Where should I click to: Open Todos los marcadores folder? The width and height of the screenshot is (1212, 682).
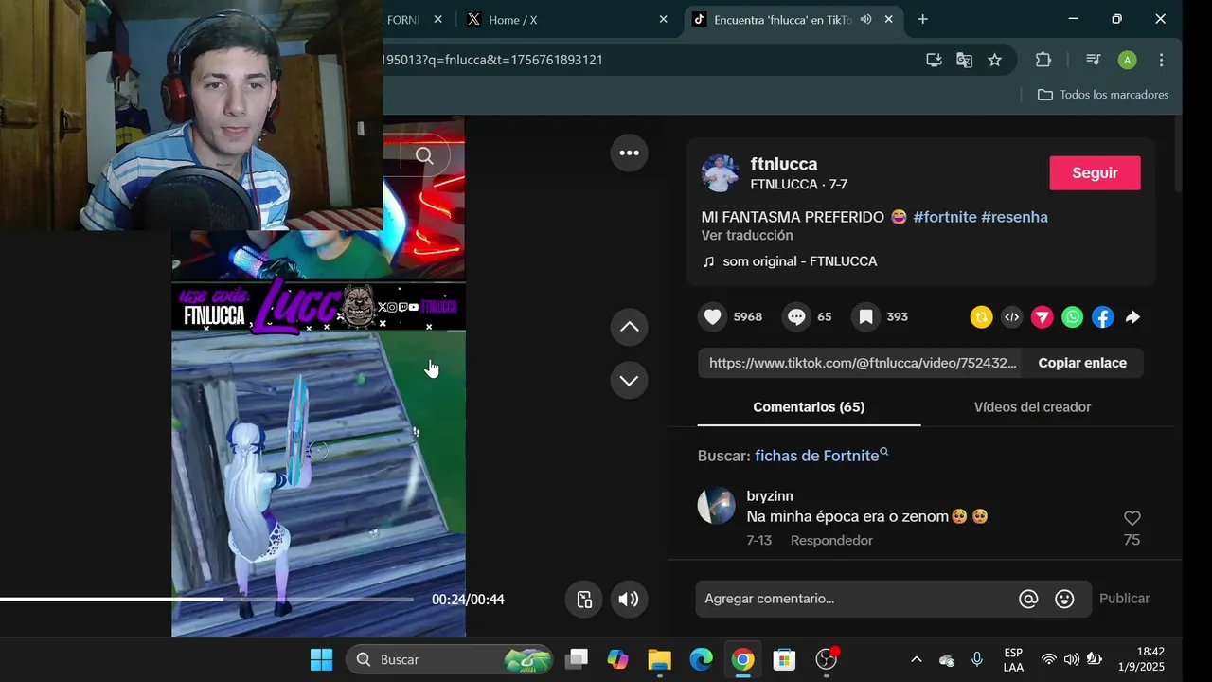coord(1103,95)
